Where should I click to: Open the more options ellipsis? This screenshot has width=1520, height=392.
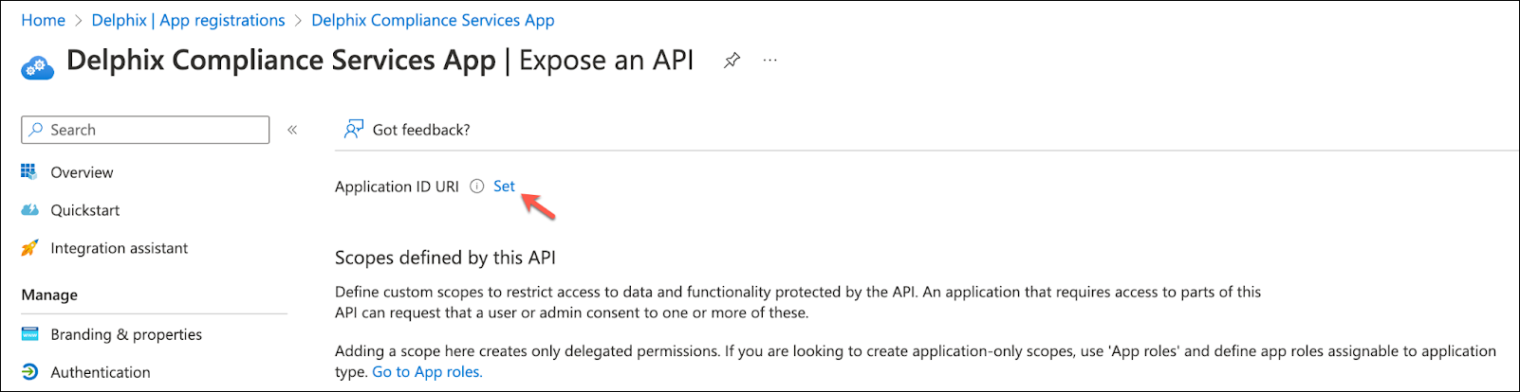coord(770,61)
